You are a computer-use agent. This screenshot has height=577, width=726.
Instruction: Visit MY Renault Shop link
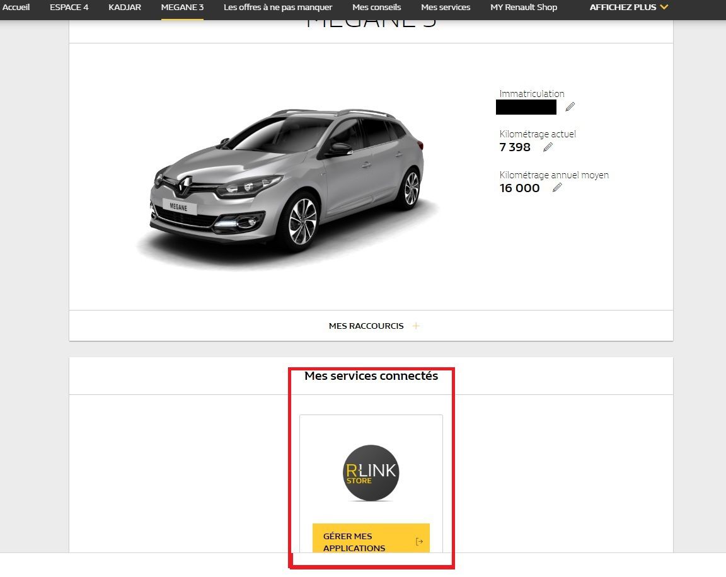tap(524, 8)
